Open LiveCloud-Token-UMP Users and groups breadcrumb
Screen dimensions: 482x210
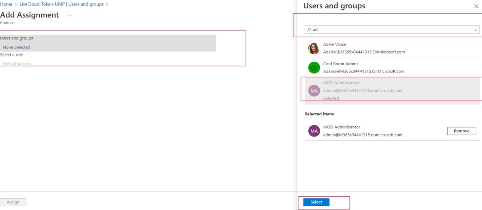pyautogui.click(x=61, y=4)
